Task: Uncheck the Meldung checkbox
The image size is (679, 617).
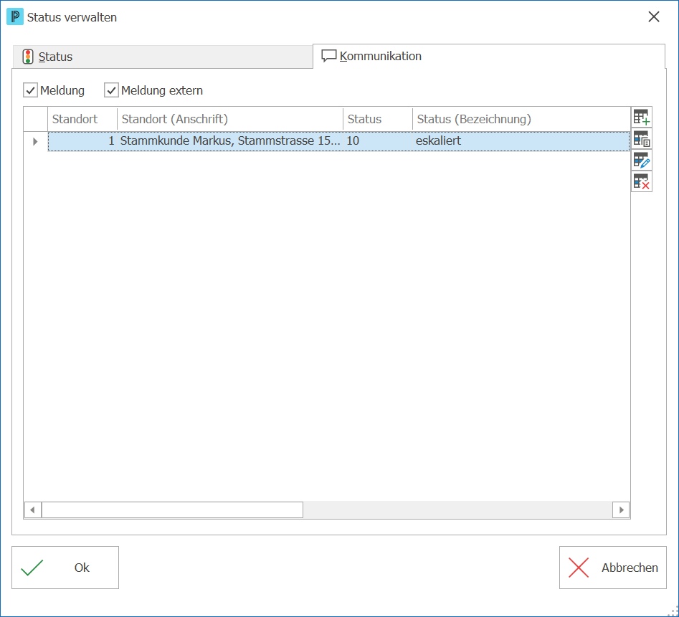Action: click(30, 90)
